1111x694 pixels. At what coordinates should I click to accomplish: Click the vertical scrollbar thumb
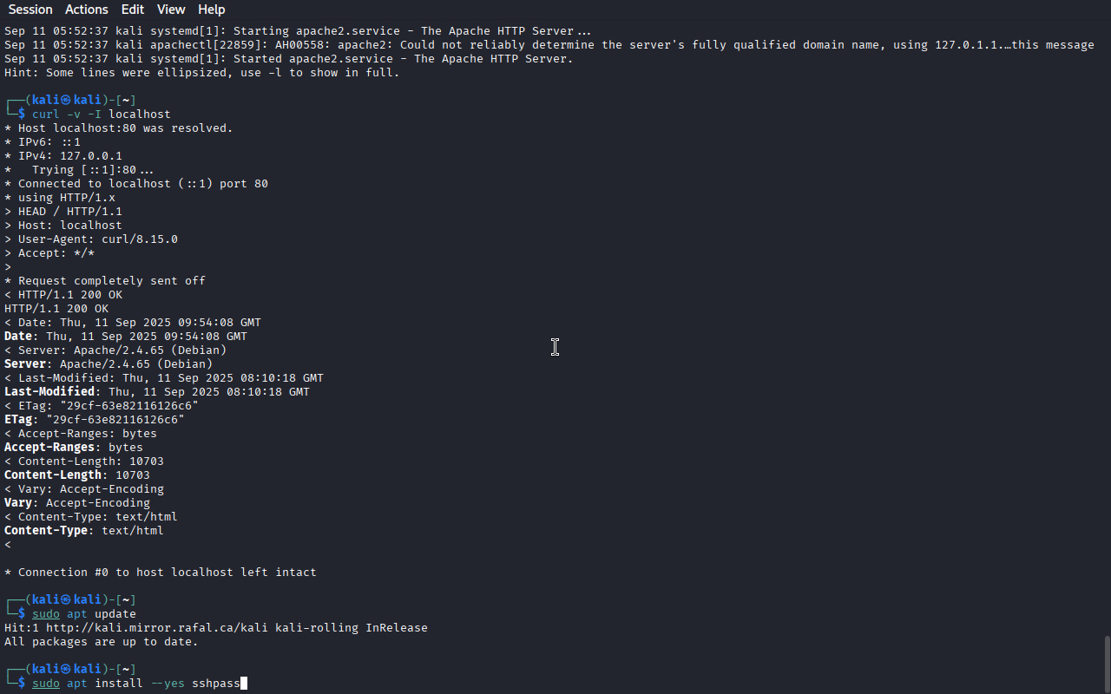click(x=1107, y=665)
